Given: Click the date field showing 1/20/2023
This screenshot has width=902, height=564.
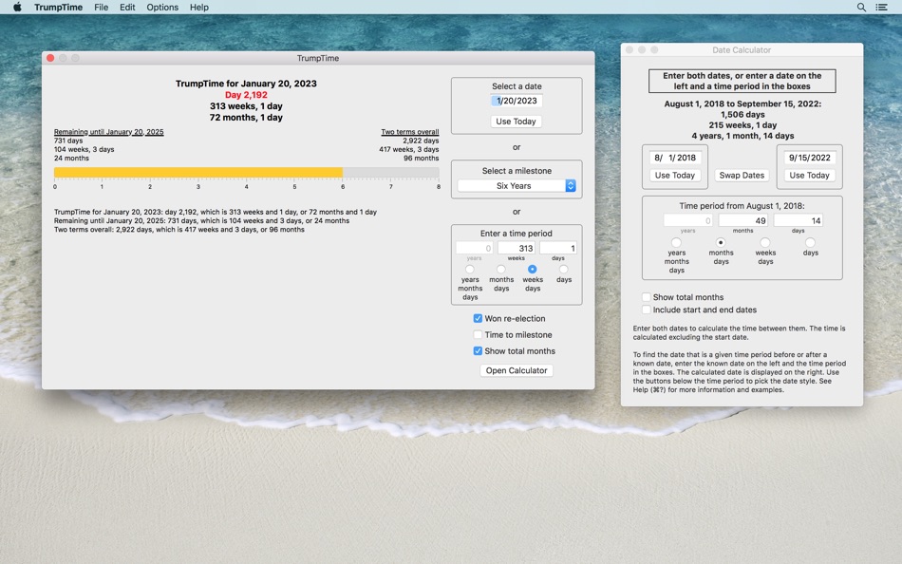Looking at the screenshot, I should click(517, 101).
